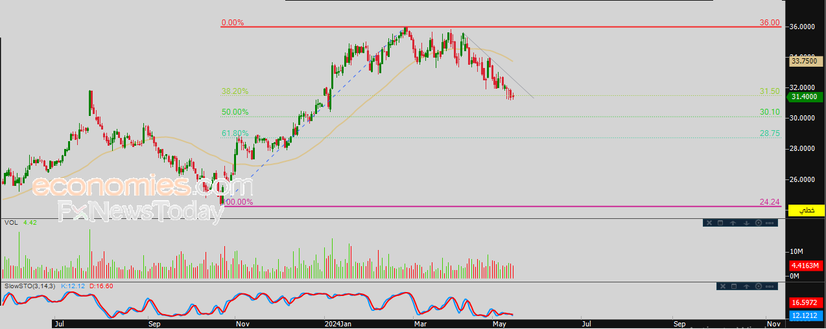Image resolution: width=826 pixels, height=329 pixels.
Task: Click the K:12.12 stochastic reading
Action: tap(73, 286)
